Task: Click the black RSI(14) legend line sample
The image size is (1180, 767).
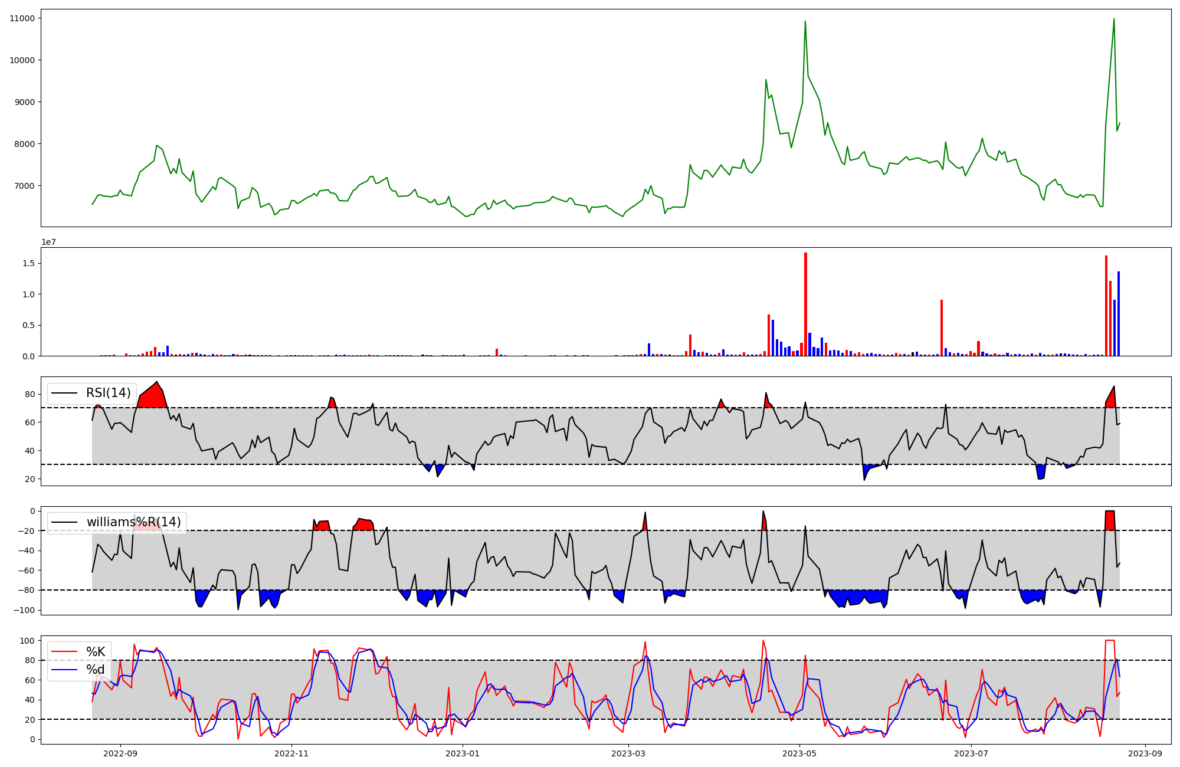Action: pos(65,393)
